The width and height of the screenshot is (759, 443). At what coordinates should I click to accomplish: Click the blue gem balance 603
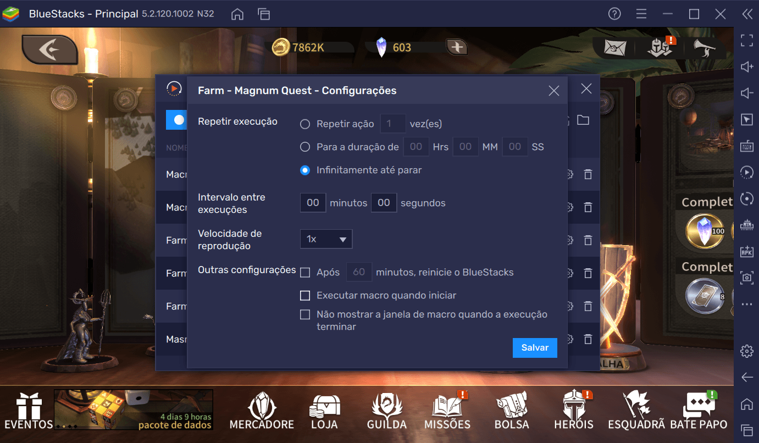[x=393, y=47]
